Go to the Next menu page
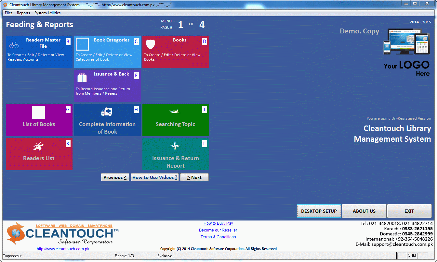This screenshot has width=437, height=262. tap(194, 177)
